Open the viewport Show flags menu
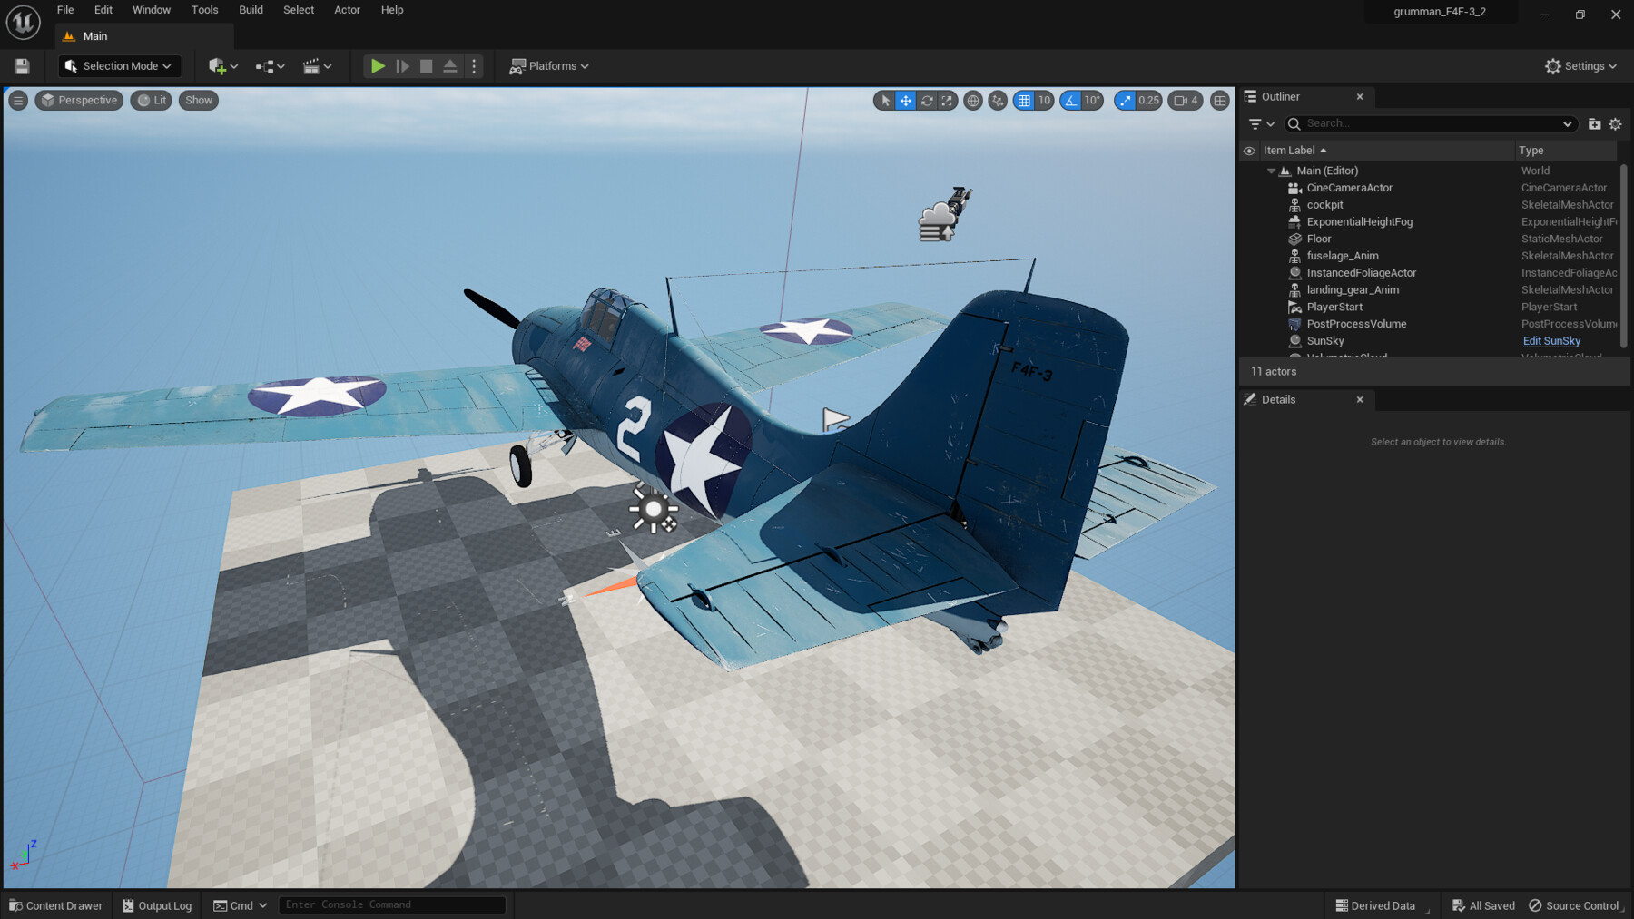 [x=199, y=101]
